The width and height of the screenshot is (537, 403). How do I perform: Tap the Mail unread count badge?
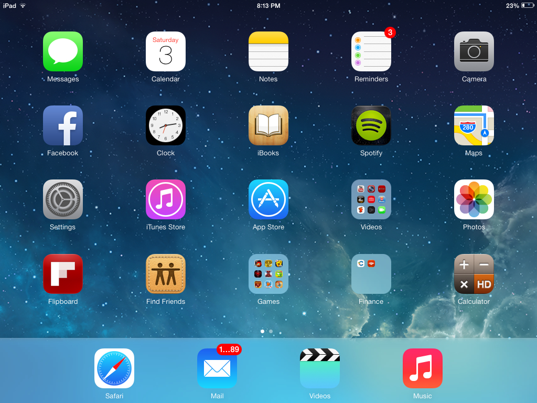point(229,349)
